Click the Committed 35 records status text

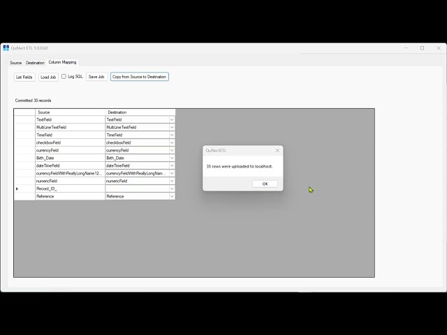click(33, 100)
